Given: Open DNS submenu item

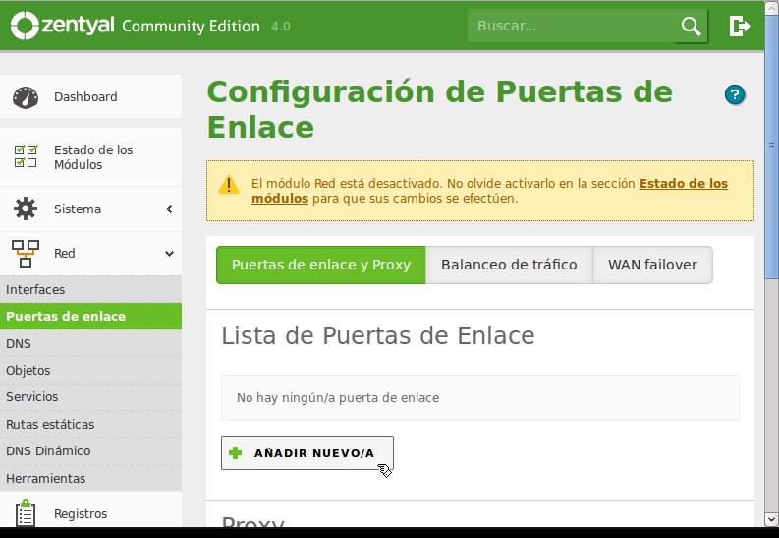Looking at the screenshot, I should pos(91,343).
